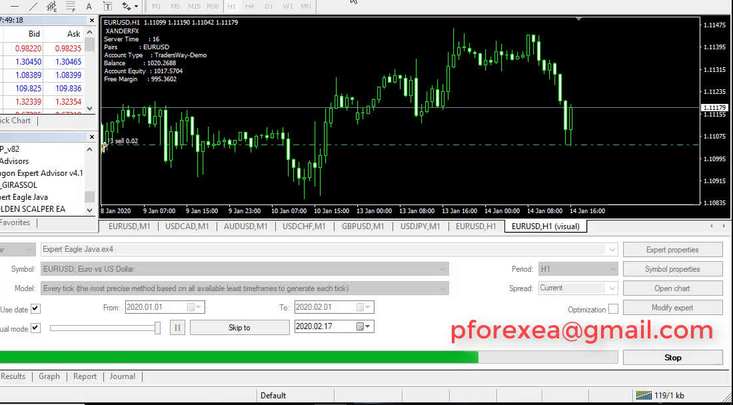Viewport: 733px width, 405px height.
Task: Open the arrows tool dropdown arrow
Action: click(136, 7)
